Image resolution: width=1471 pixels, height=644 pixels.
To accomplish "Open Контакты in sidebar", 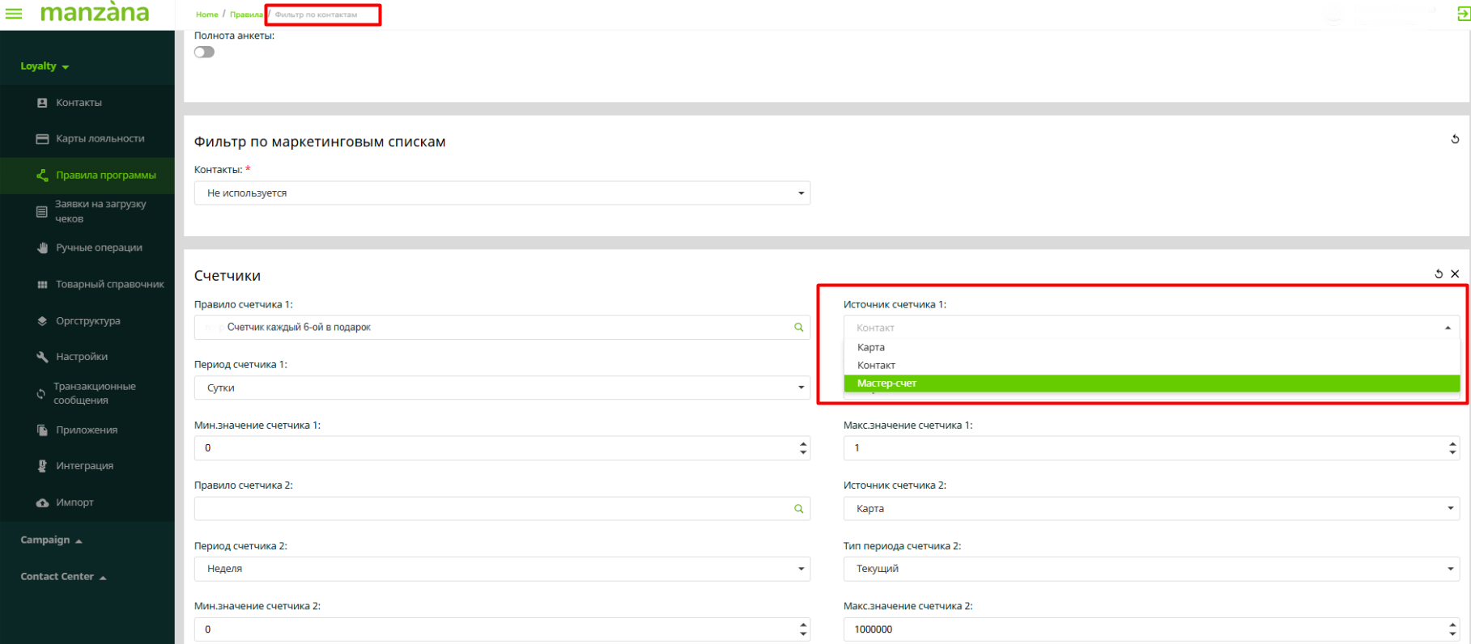I will (79, 103).
